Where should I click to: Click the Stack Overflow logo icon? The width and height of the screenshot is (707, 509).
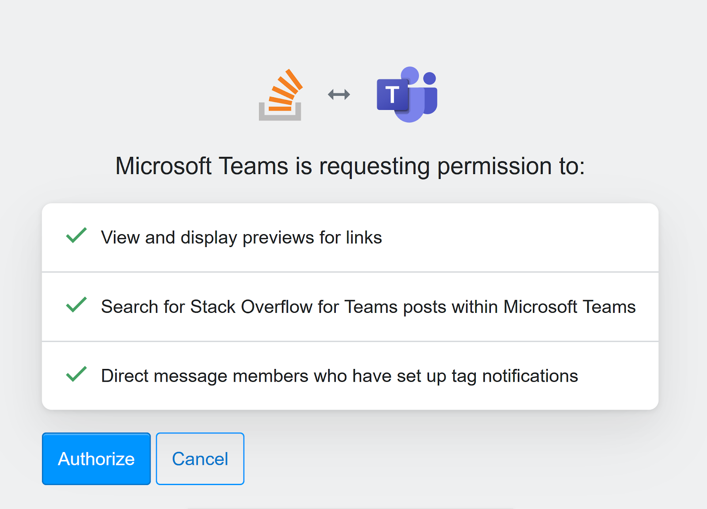pyautogui.click(x=280, y=95)
